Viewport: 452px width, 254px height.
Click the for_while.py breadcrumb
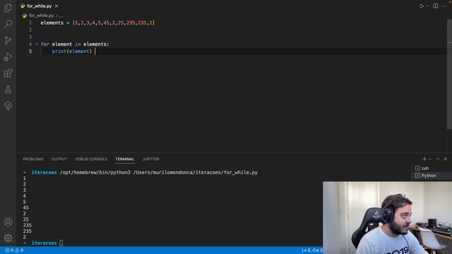point(41,16)
